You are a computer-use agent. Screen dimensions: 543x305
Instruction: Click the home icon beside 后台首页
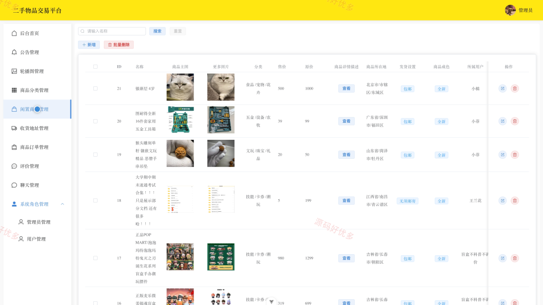[14, 33]
